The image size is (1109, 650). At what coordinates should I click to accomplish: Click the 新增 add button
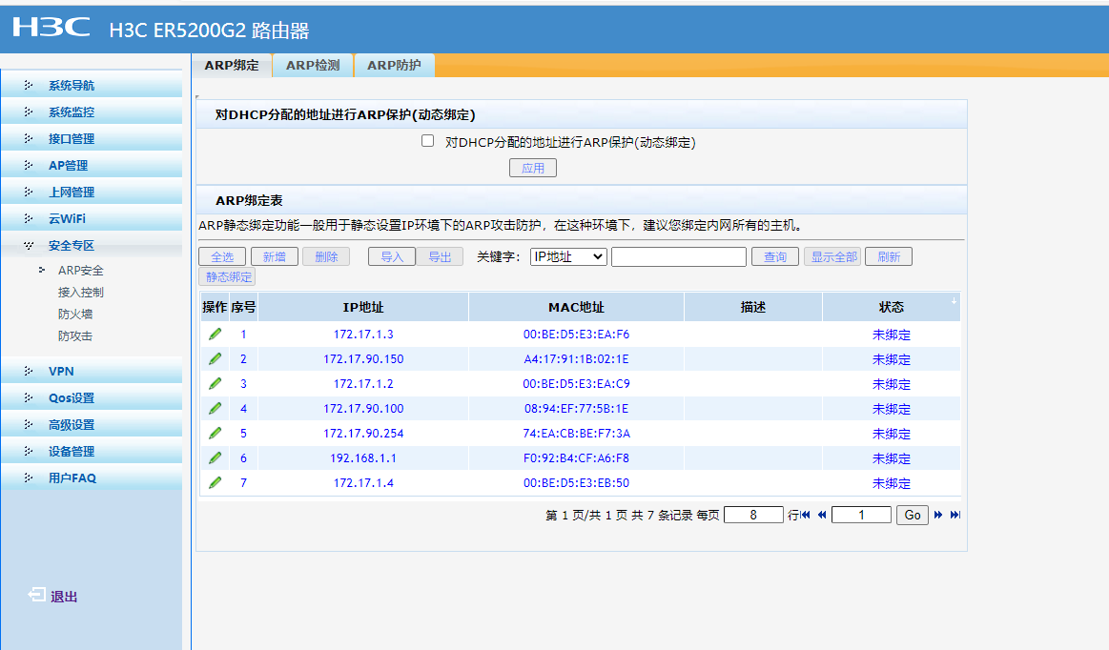tap(274, 256)
